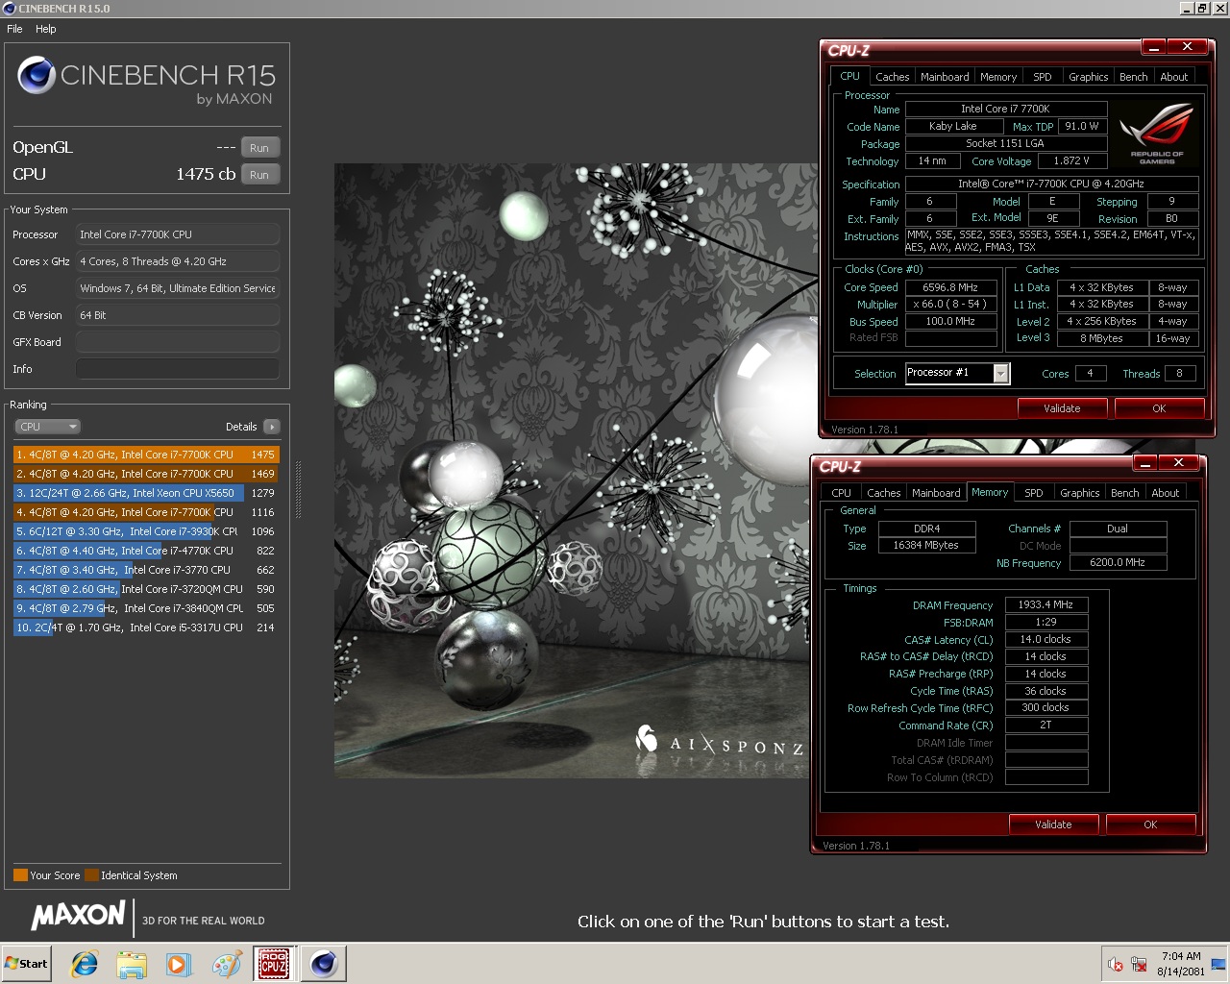Select the i7-3930K ranking entry
The height and width of the screenshot is (984, 1230).
pyautogui.click(x=146, y=531)
